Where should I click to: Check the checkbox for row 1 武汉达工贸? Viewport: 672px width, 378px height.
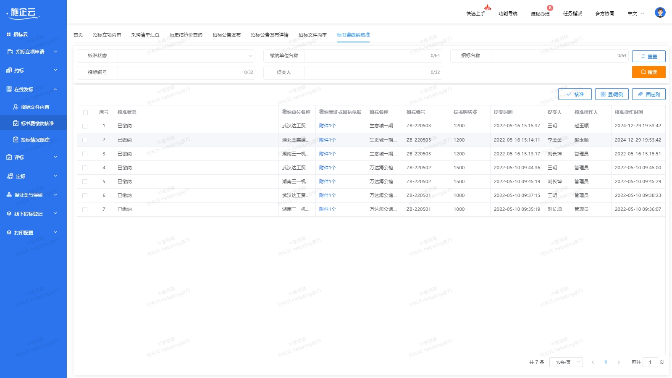click(85, 126)
